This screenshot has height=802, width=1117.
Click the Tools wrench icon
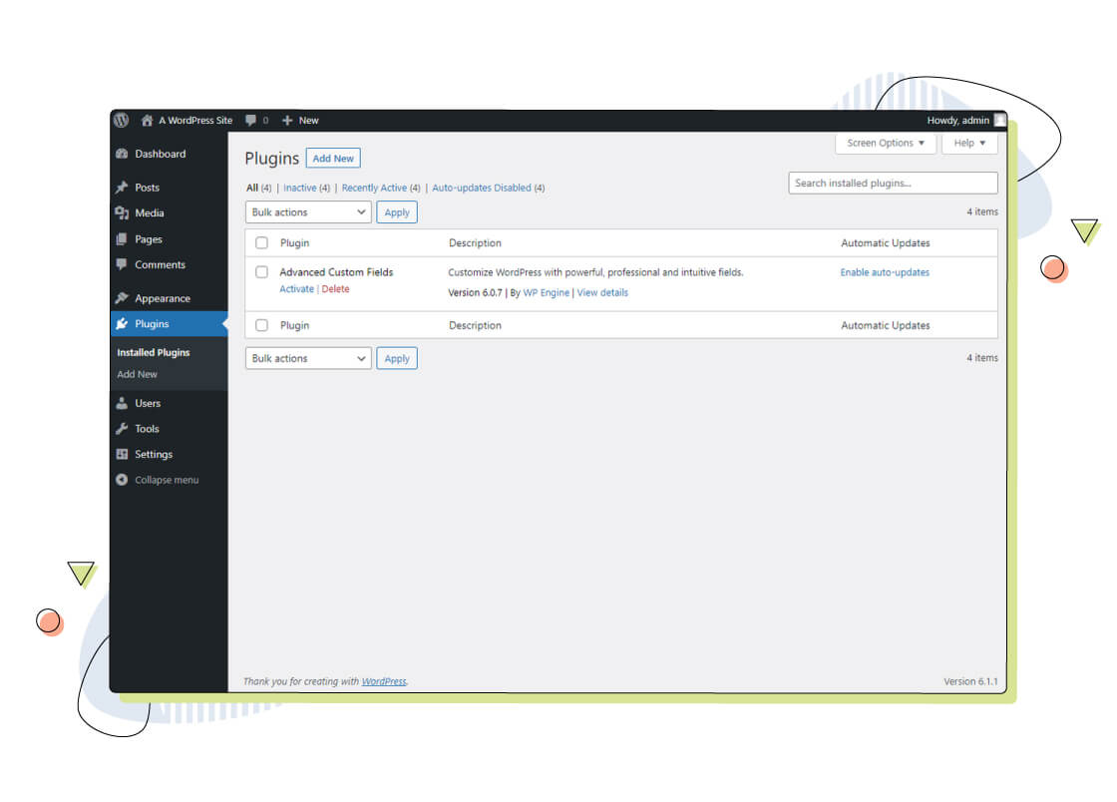coord(122,429)
